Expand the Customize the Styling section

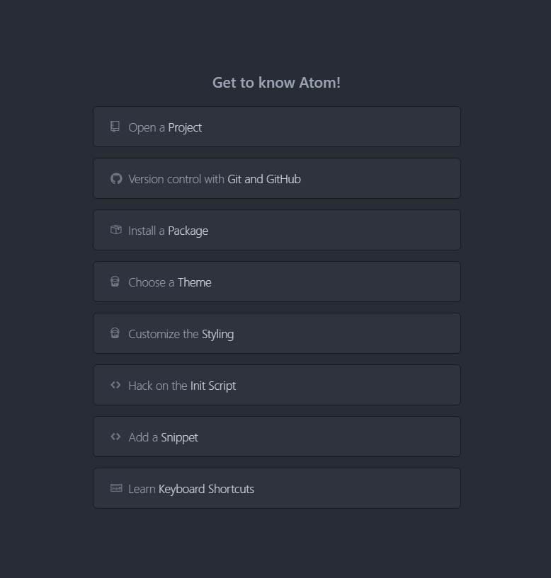tap(276, 333)
